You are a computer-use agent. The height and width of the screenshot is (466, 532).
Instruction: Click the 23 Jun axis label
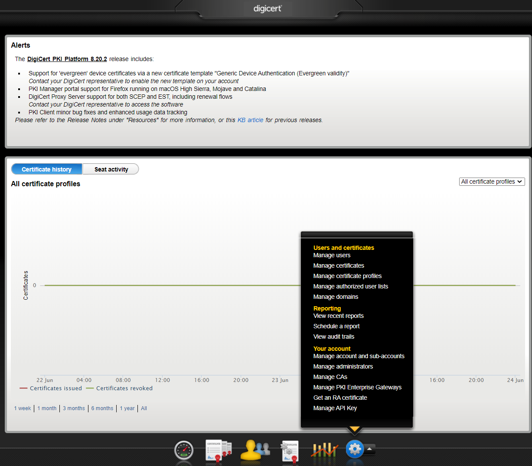280,380
